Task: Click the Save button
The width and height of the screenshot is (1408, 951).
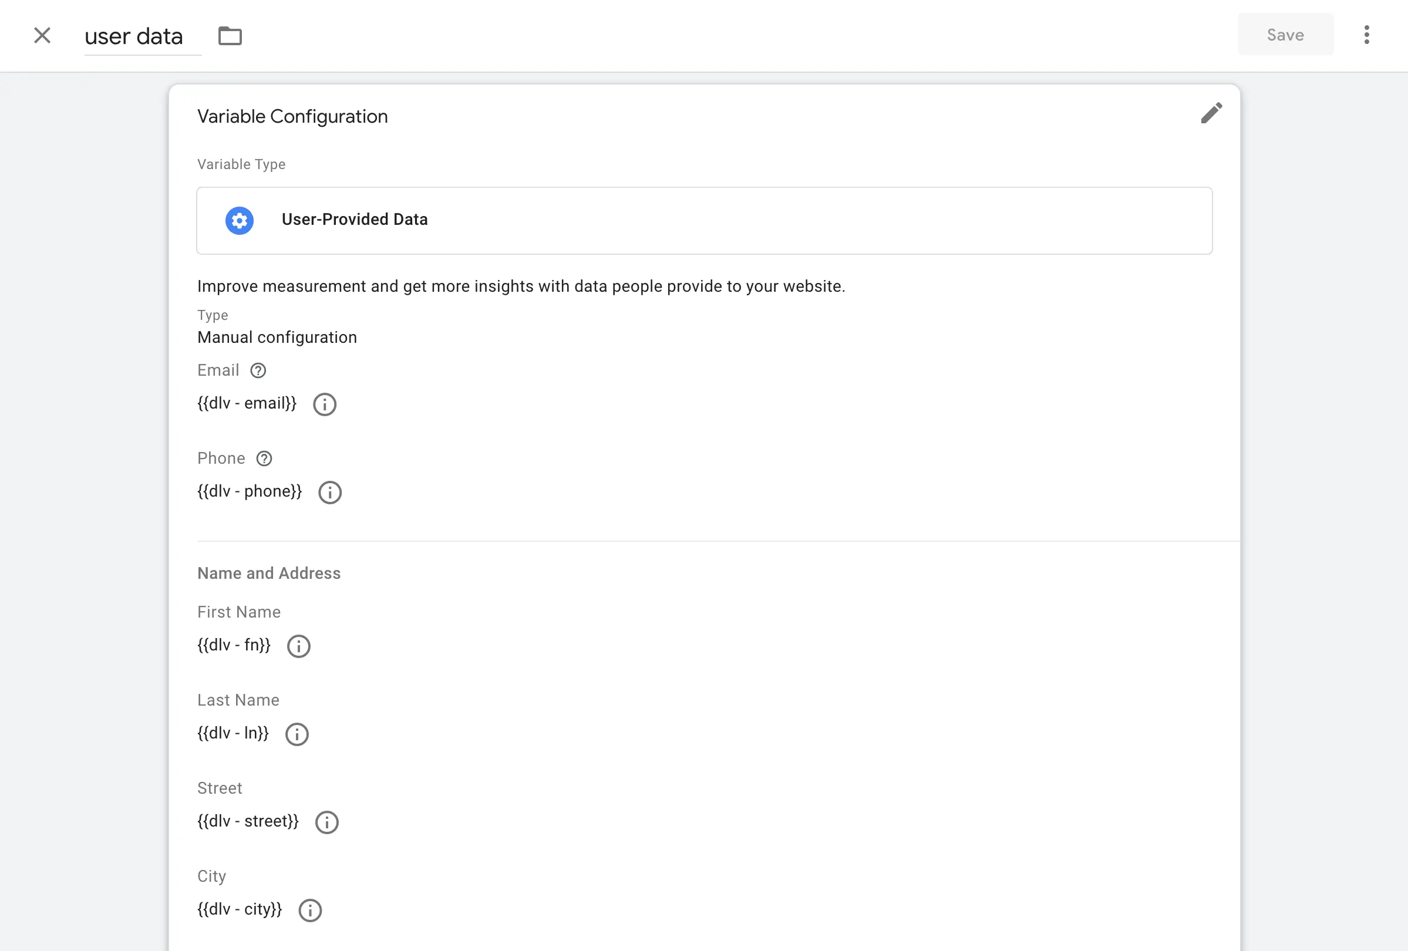Action: click(x=1285, y=35)
